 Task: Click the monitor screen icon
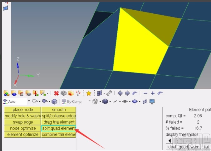pyautogui.click(x=152, y=101)
